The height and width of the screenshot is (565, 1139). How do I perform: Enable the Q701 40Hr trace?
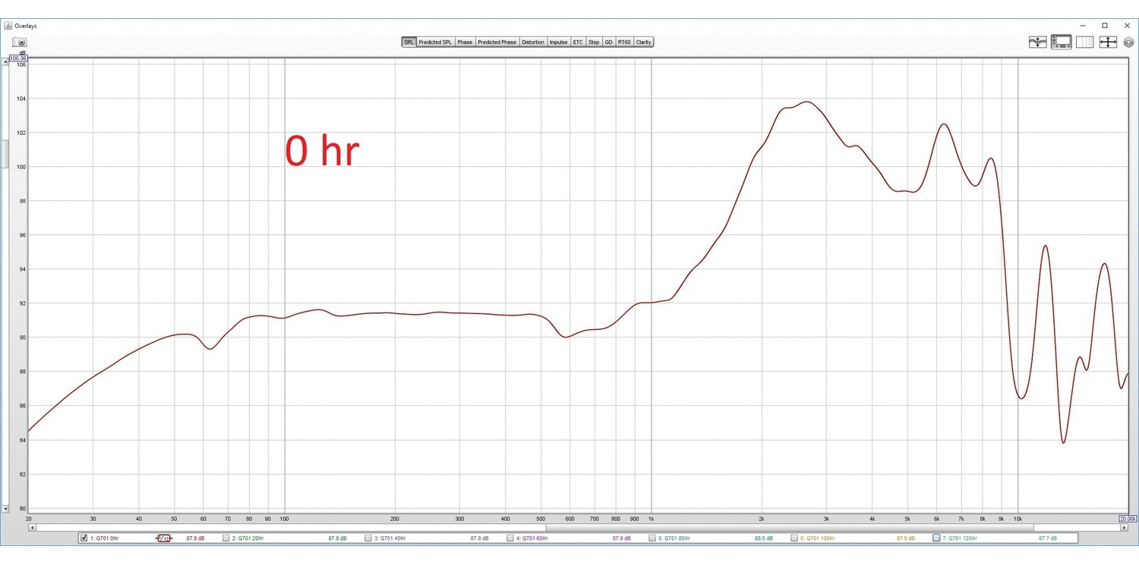368,538
